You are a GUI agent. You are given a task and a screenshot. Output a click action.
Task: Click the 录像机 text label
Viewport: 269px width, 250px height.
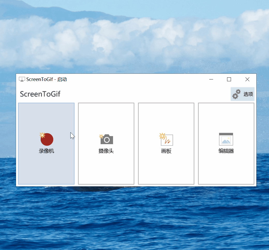(46, 151)
